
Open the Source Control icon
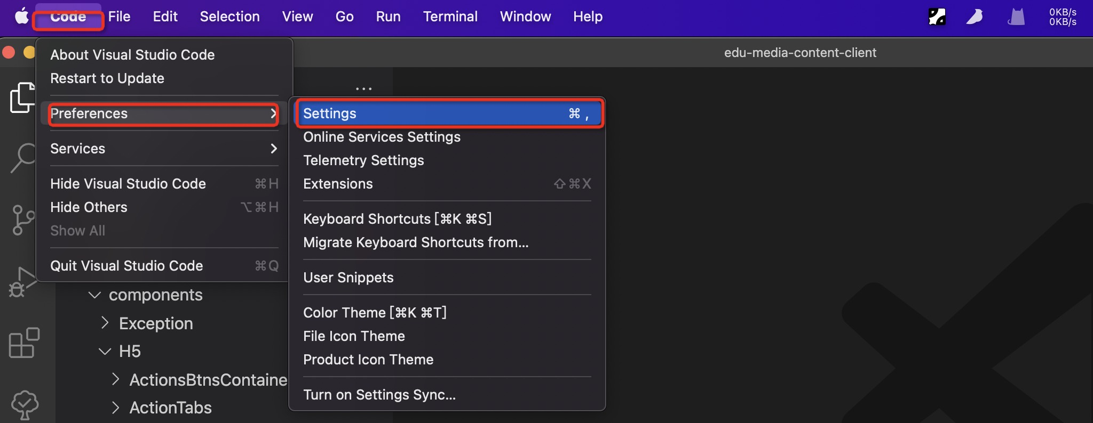23,219
